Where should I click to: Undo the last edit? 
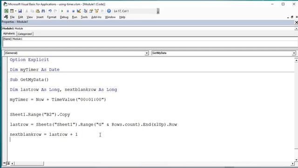[x=50, y=11]
